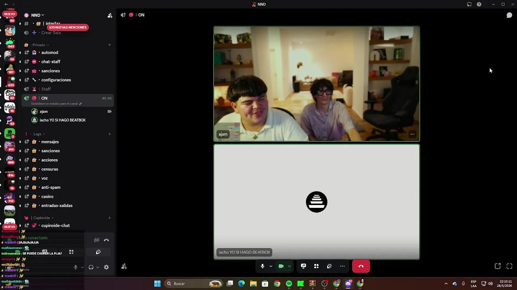
Task: Go back with title bar arrow
Action: (6, 4)
